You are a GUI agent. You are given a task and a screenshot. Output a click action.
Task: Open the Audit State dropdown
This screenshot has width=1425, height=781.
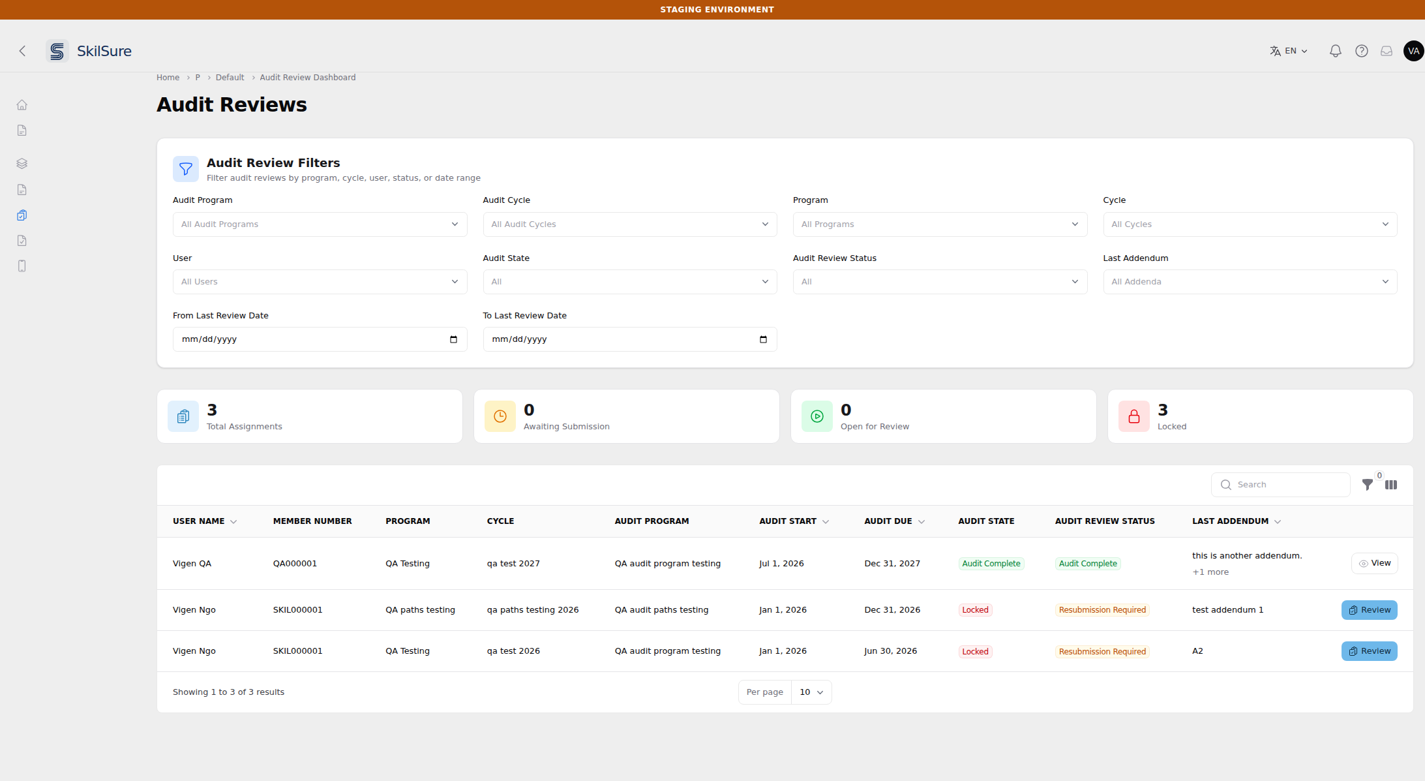coord(630,282)
